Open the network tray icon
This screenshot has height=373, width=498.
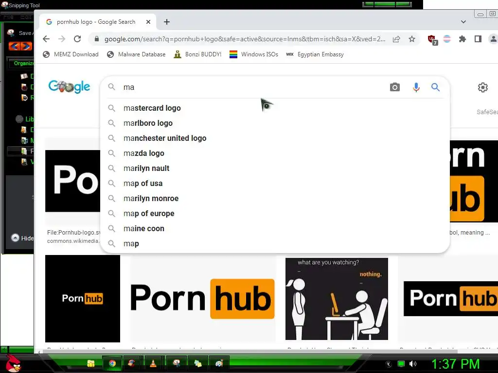click(401, 364)
